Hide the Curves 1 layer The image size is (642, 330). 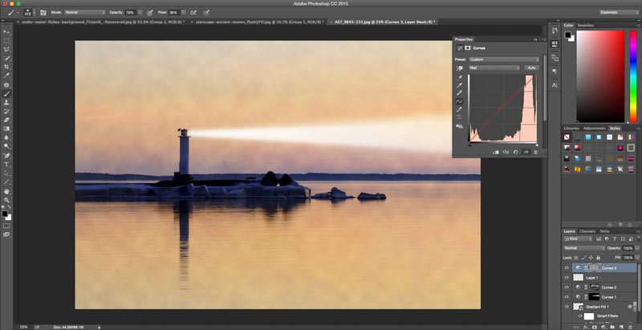click(x=567, y=297)
